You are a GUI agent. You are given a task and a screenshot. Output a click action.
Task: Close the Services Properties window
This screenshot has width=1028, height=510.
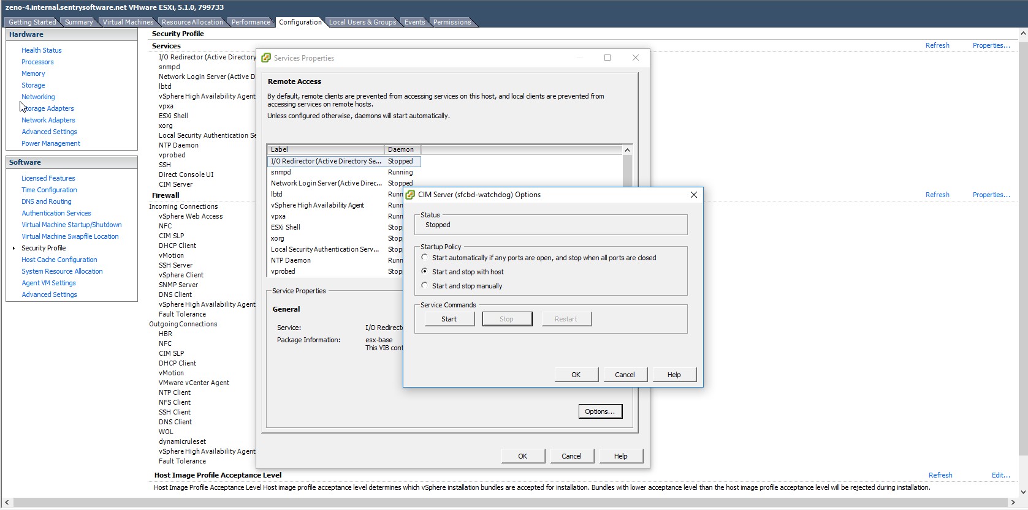click(636, 58)
